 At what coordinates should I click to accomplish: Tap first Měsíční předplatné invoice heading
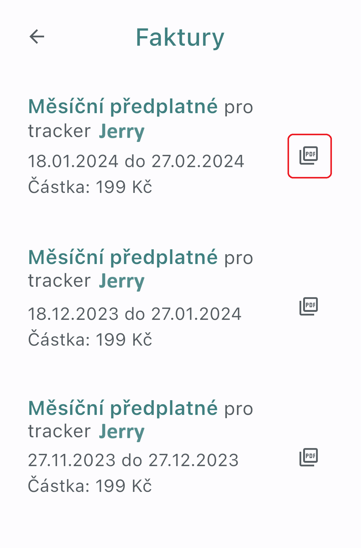tap(123, 107)
